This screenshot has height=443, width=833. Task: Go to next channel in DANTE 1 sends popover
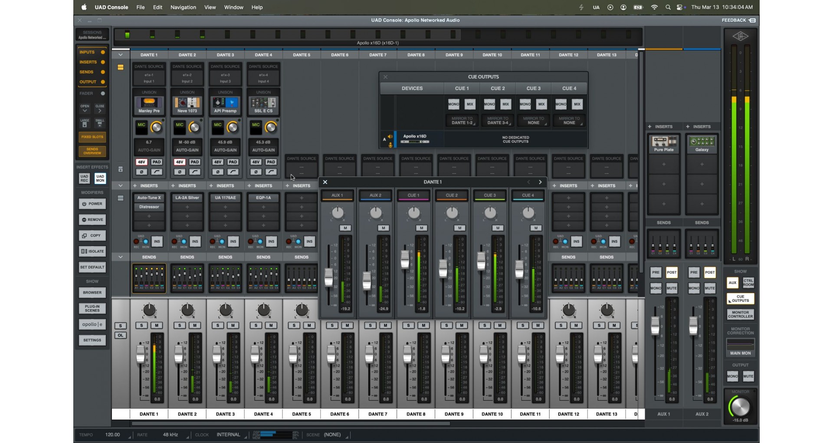[x=540, y=182]
